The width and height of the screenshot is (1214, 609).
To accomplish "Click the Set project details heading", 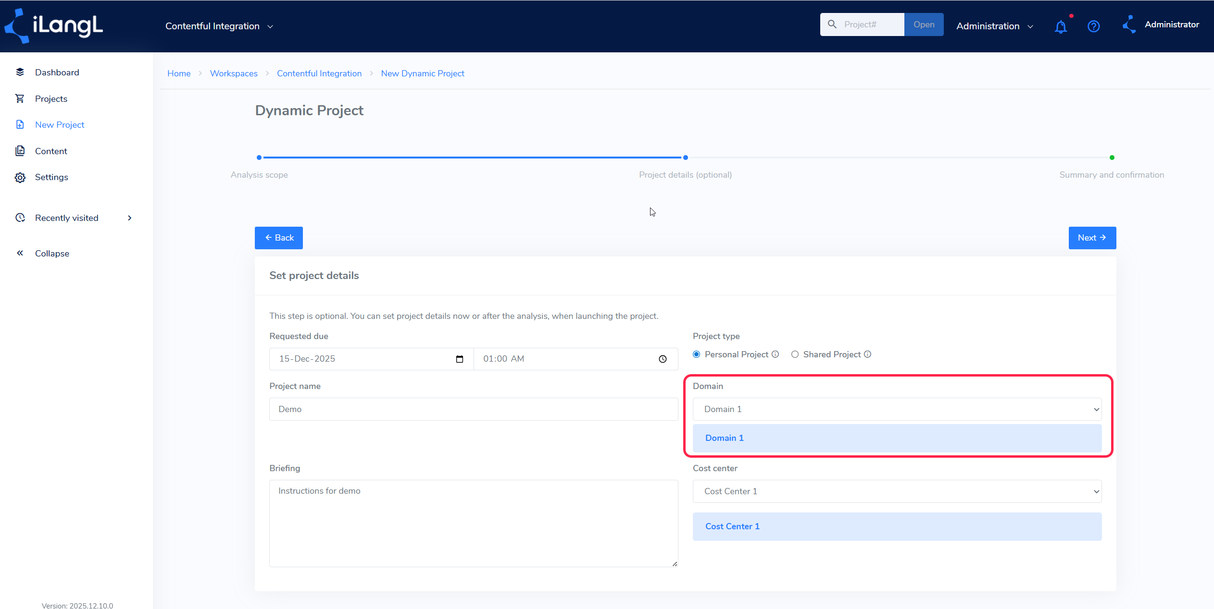I will (314, 276).
